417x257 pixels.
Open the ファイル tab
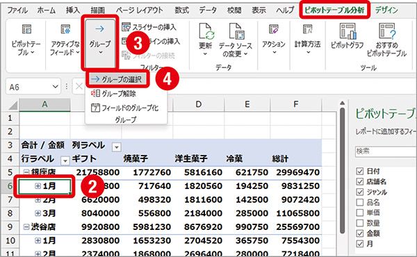(x=17, y=10)
